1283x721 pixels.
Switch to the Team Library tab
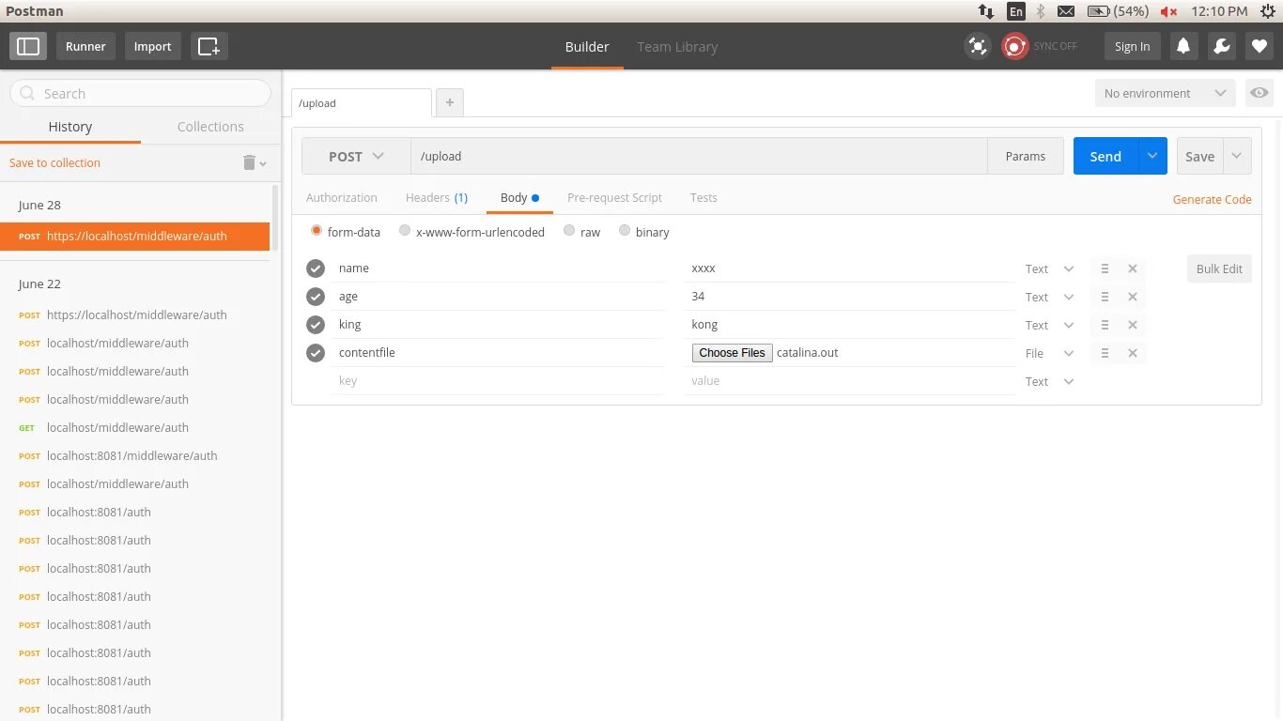tap(677, 46)
